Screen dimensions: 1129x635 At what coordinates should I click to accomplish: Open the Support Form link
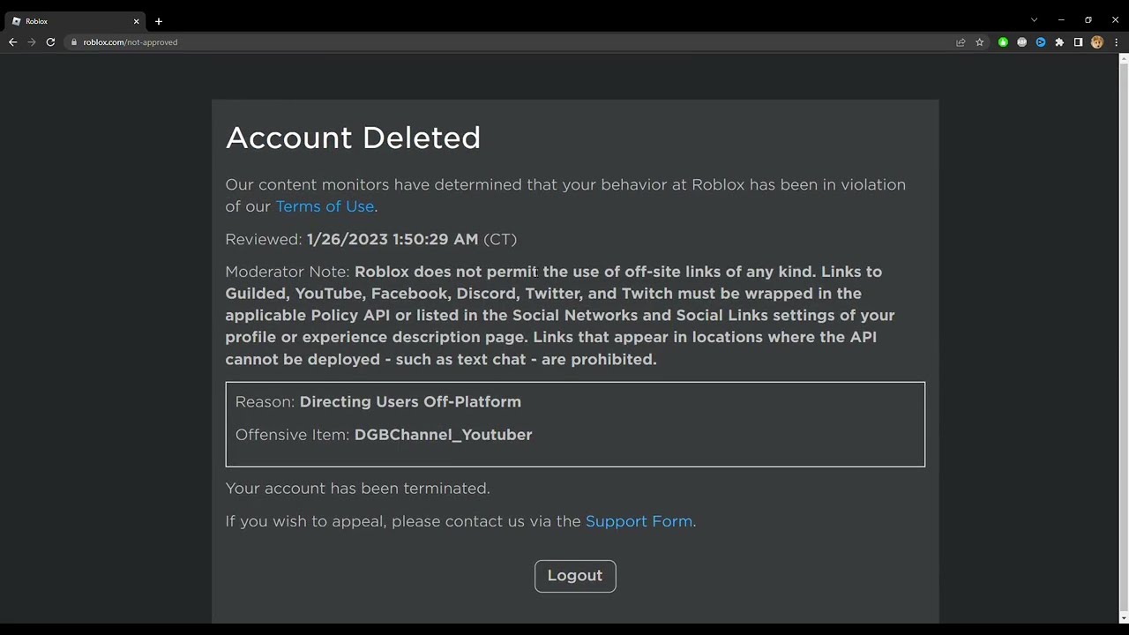click(639, 521)
